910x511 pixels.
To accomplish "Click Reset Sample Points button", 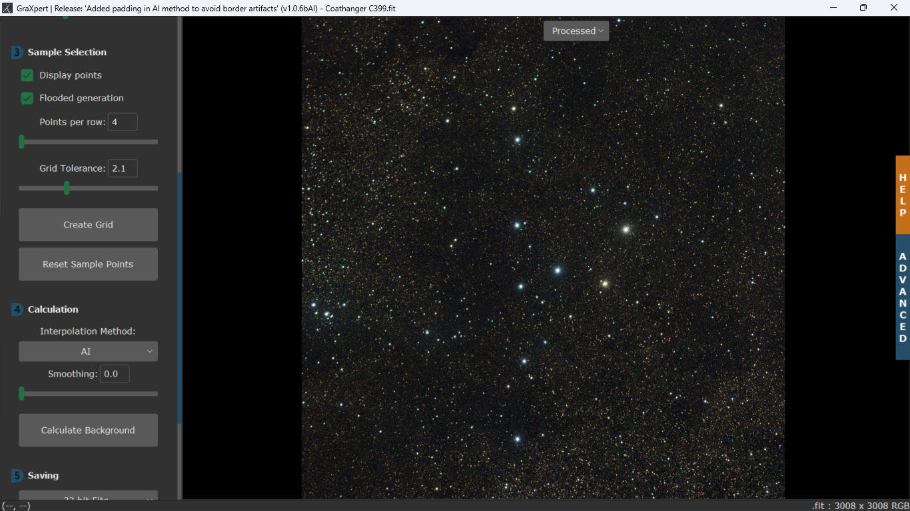I will (88, 264).
